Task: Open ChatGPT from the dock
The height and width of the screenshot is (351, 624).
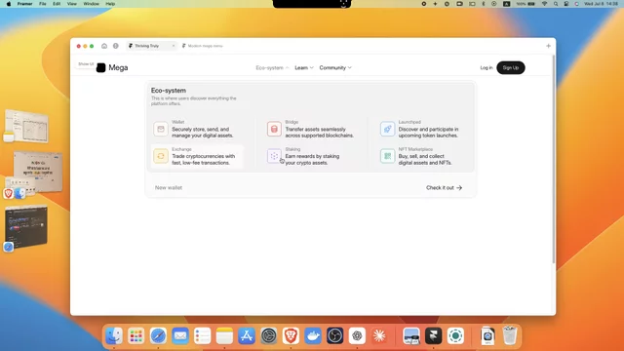Action: pyautogui.click(x=357, y=335)
